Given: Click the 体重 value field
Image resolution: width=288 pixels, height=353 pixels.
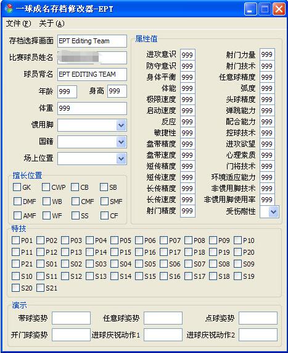Looking at the screenshot, I should [x=92, y=108].
